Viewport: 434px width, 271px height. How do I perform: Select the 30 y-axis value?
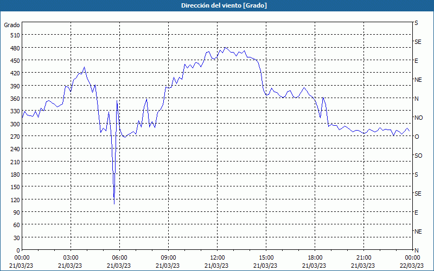(x=17, y=238)
